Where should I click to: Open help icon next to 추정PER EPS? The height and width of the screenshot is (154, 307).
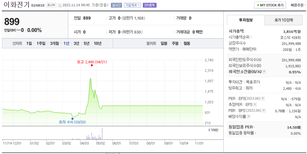[x=255, y=105]
